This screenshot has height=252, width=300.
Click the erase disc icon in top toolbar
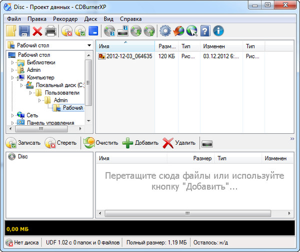[66, 31]
